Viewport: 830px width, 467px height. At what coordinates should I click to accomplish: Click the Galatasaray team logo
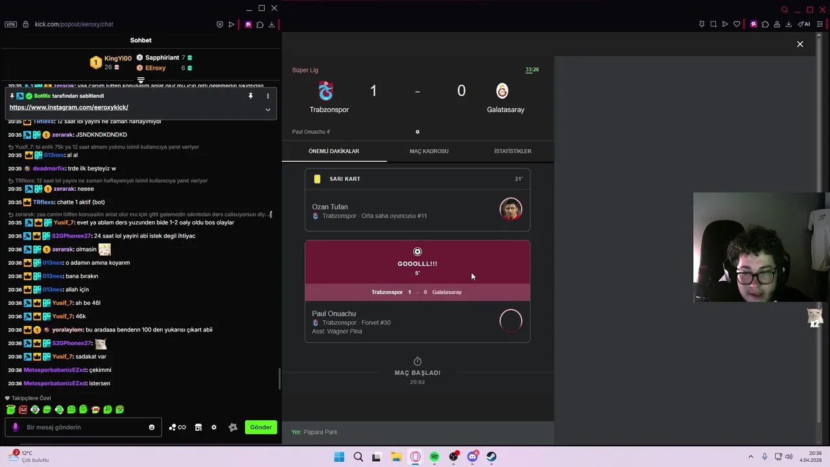[503, 91]
